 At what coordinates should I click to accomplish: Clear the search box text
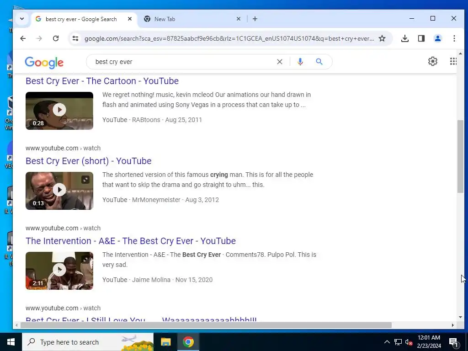click(x=279, y=62)
